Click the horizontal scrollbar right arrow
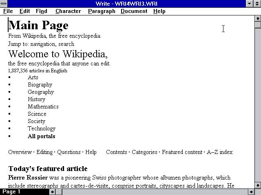261x195 pixels. point(251,192)
